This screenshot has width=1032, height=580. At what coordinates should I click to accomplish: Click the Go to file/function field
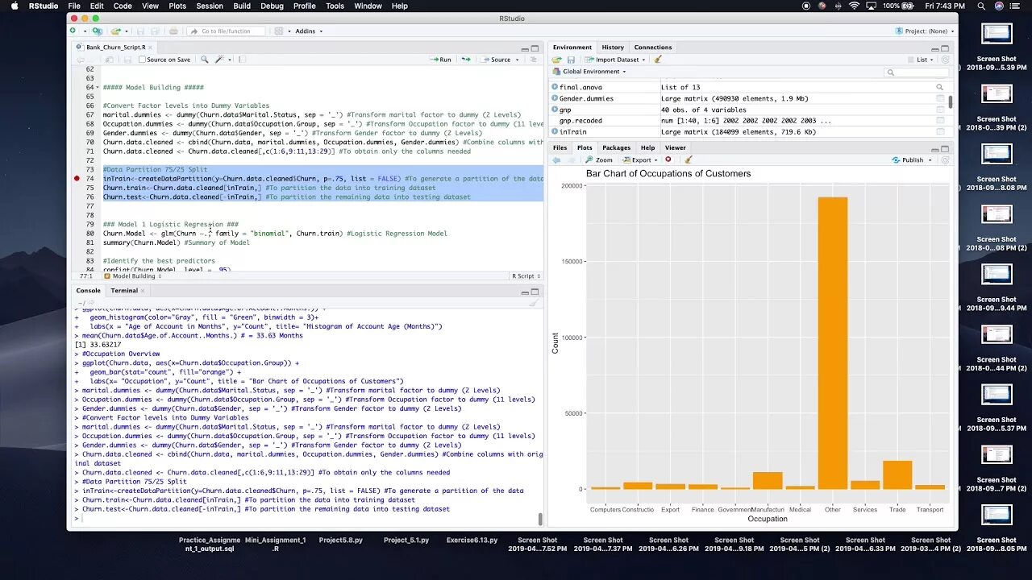click(x=226, y=31)
